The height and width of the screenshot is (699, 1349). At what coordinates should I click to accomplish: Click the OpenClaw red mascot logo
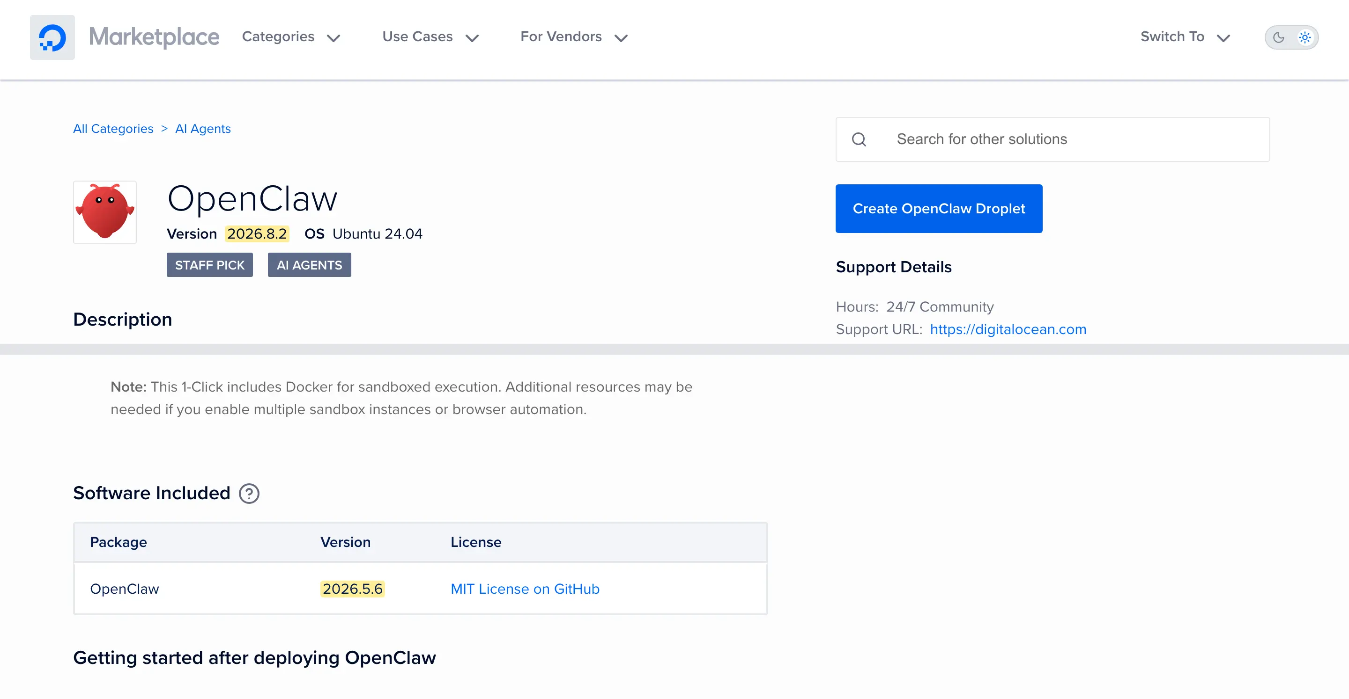point(105,212)
